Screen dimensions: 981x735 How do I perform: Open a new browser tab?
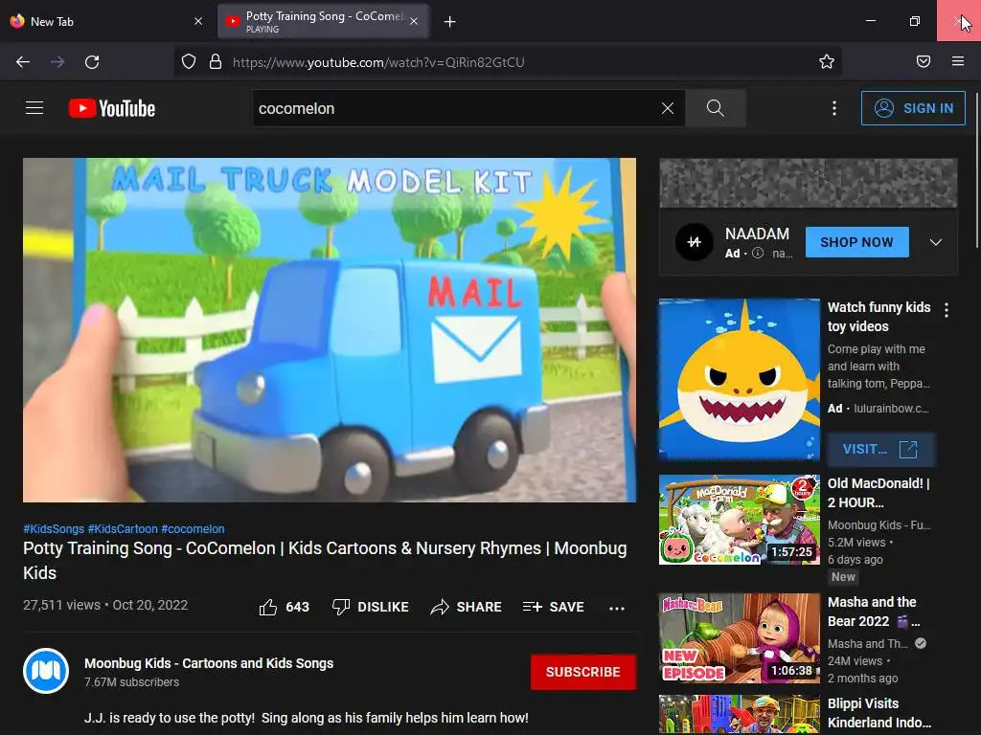click(450, 22)
